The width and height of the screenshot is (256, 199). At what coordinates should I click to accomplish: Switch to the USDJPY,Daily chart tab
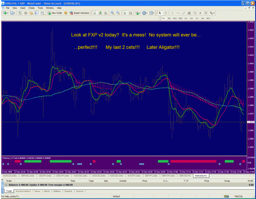[x=45, y=176]
